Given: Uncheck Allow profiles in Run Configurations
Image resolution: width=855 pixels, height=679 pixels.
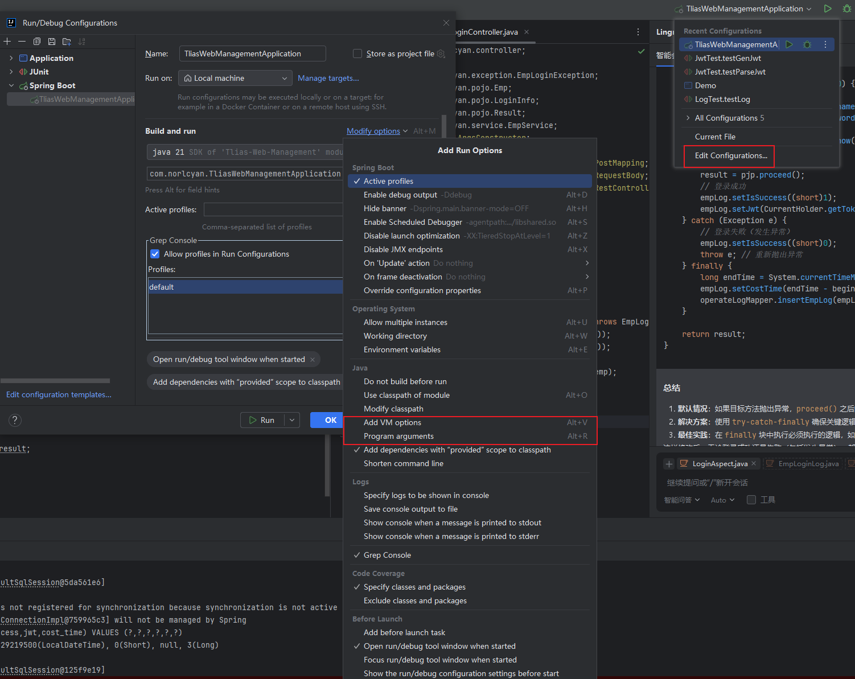Looking at the screenshot, I should point(155,254).
